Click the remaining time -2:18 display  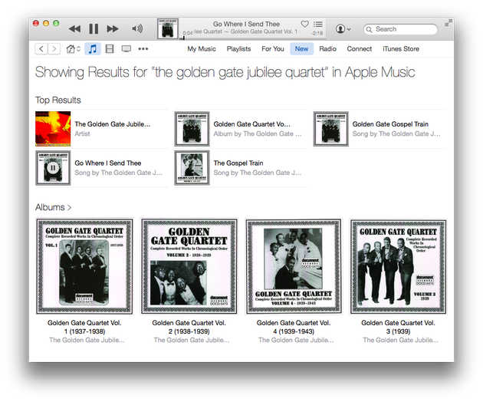(317, 33)
